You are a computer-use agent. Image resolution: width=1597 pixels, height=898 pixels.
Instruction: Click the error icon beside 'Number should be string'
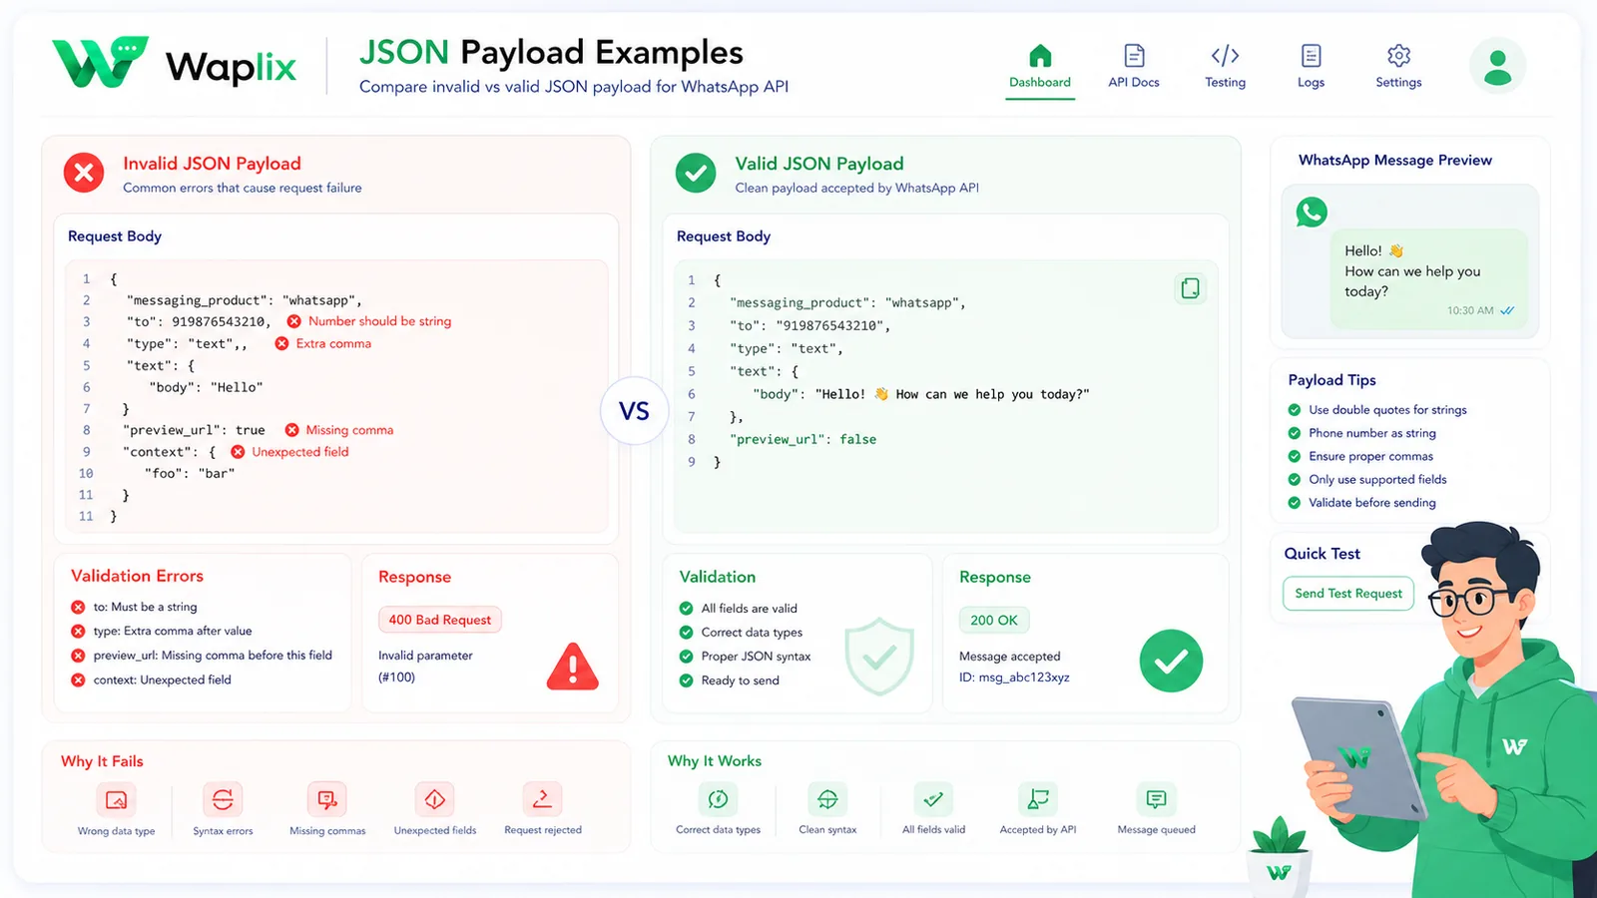click(x=294, y=321)
